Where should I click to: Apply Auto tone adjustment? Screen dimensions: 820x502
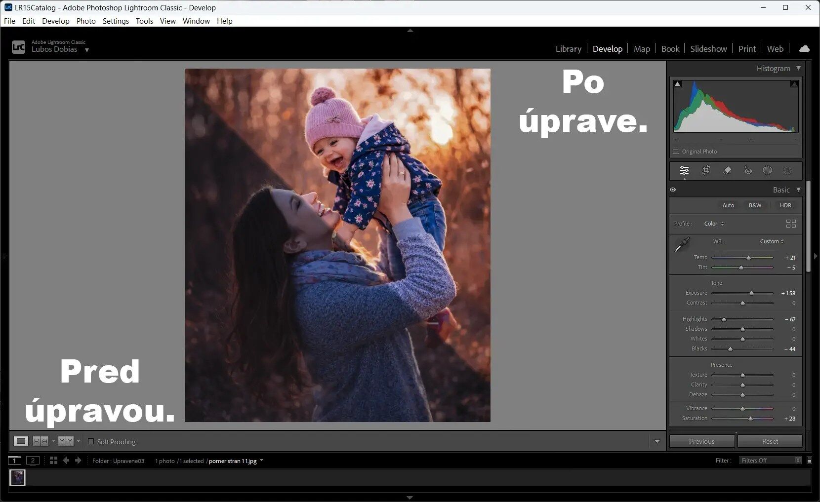[x=728, y=205]
